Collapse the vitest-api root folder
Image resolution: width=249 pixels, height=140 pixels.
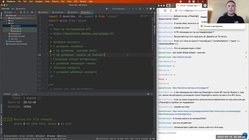pyautogui.click(x=5, y=16)
